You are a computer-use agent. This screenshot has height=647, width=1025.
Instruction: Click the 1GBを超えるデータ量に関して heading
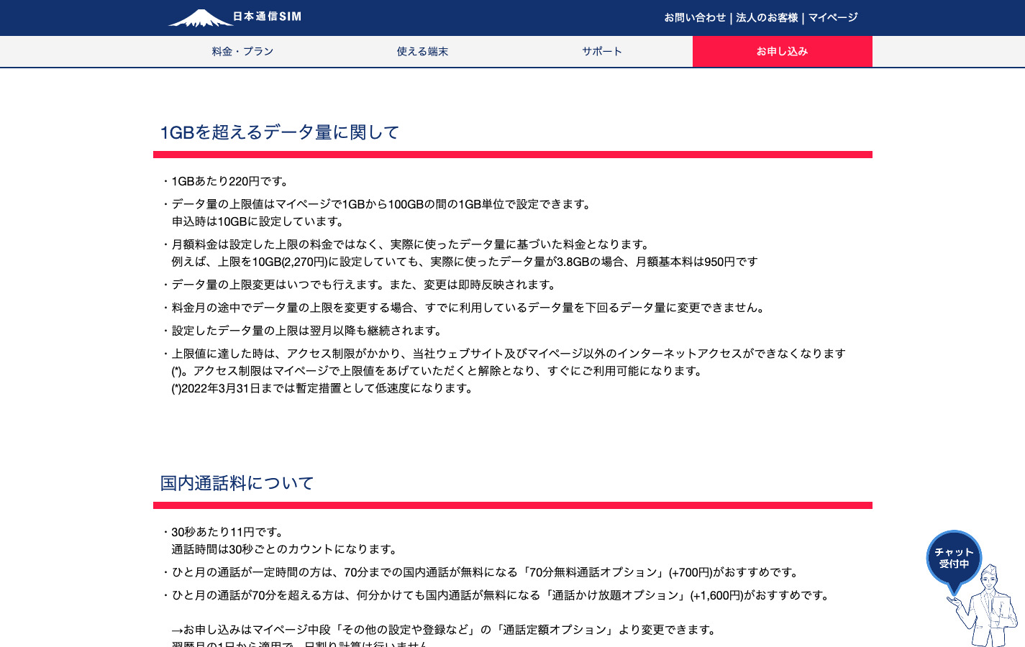[x=280, y=132]
